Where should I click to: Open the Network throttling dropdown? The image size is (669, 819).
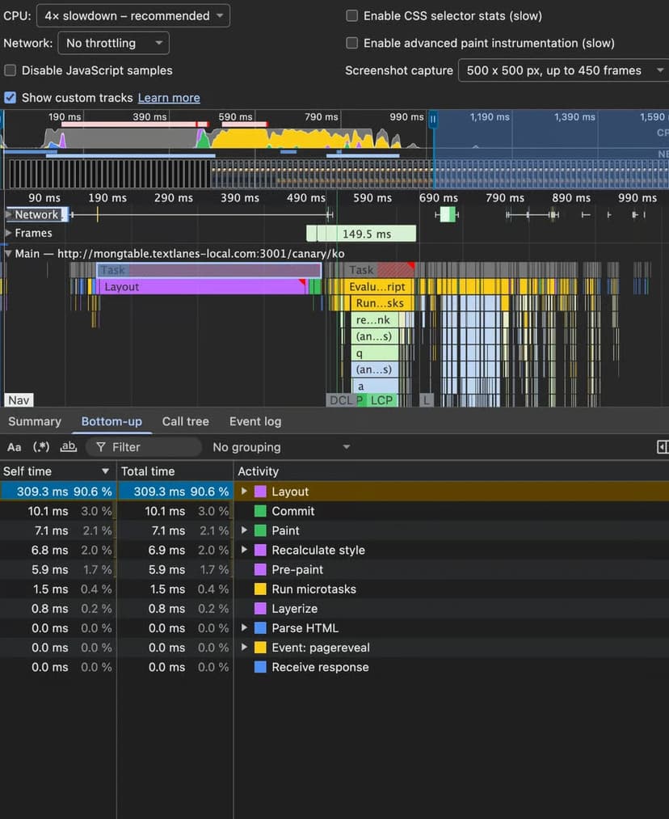coord(113,43)
